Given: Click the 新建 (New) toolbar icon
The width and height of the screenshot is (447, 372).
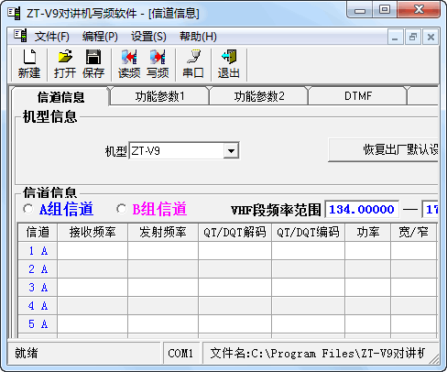Looking at the screenshot, I should [29, 64].
